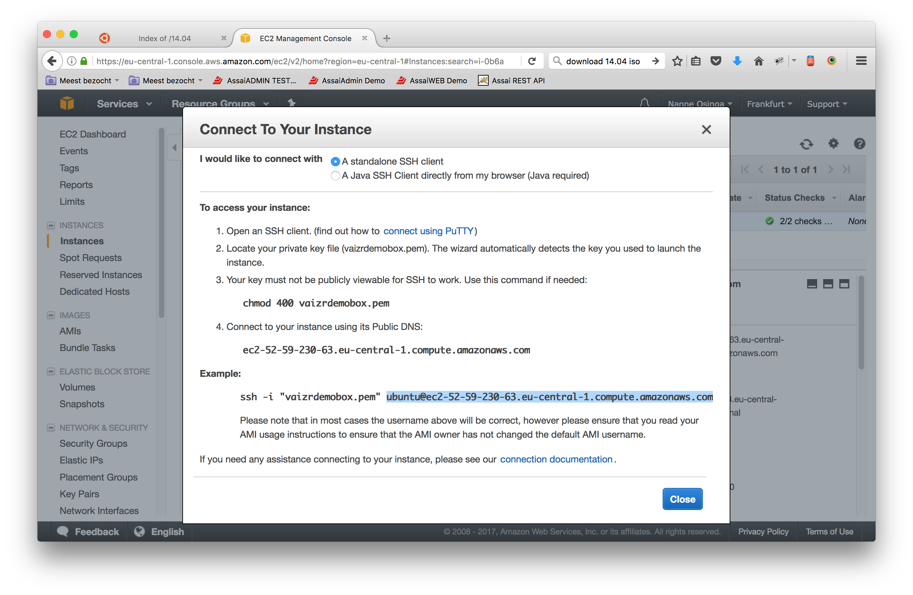Open the Services dropdown
The image size is (913, 595).
(124, 104)
